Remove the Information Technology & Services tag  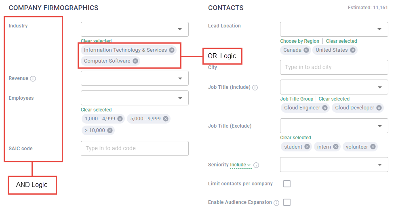click(x=172, y=50)
